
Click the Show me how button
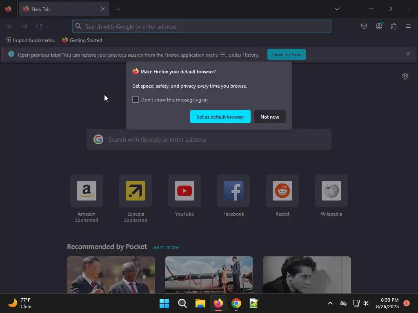[x=286, y=55]
